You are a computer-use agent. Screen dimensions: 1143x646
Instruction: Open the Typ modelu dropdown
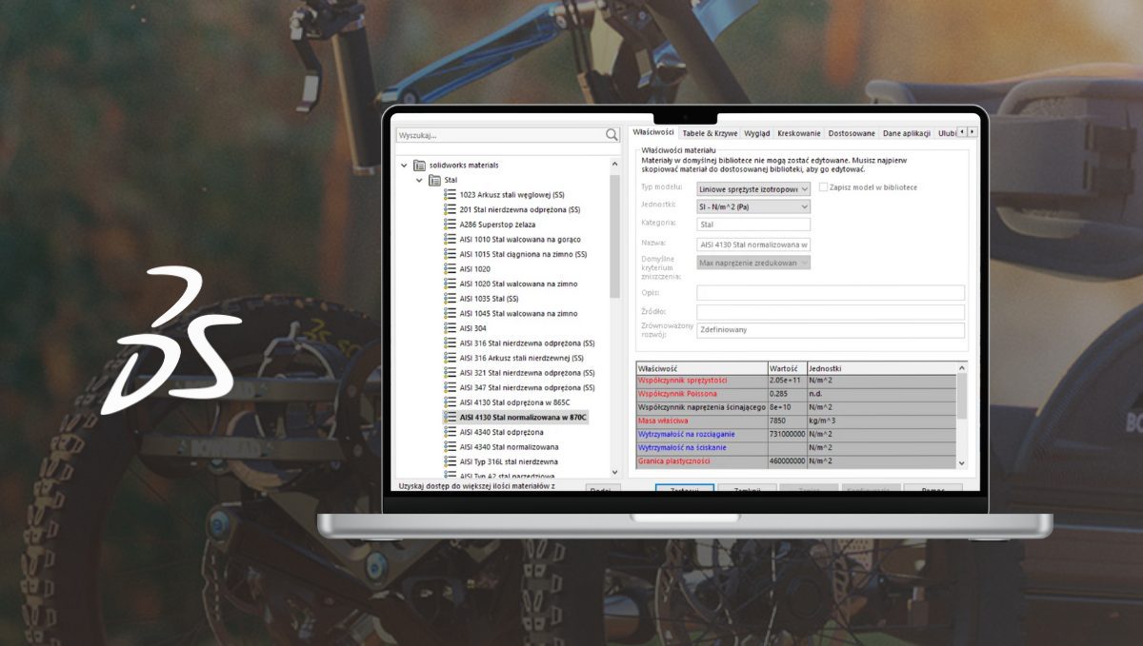(x=753, y=188)
